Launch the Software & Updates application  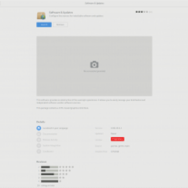[44, 24]
